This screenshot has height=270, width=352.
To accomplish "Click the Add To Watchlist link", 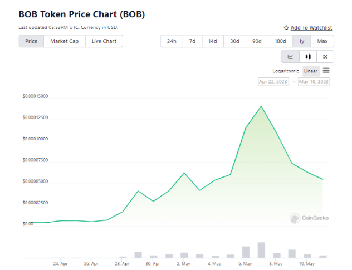I will tap(311, 28).
